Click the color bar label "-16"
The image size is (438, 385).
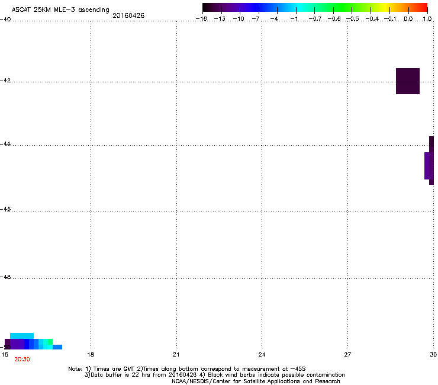pyautogui.click(x=201, y=19)
